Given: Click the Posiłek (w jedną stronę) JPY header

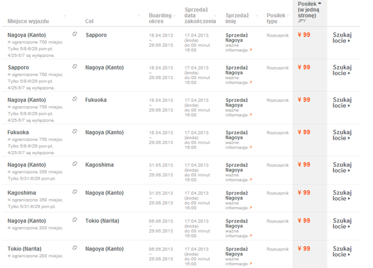Looking at the screenshot, I should (x=310, y=12).
